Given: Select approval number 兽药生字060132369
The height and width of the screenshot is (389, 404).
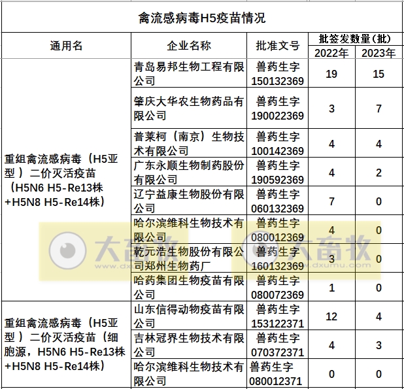Looking at the screenshot, I should [277, 201].
